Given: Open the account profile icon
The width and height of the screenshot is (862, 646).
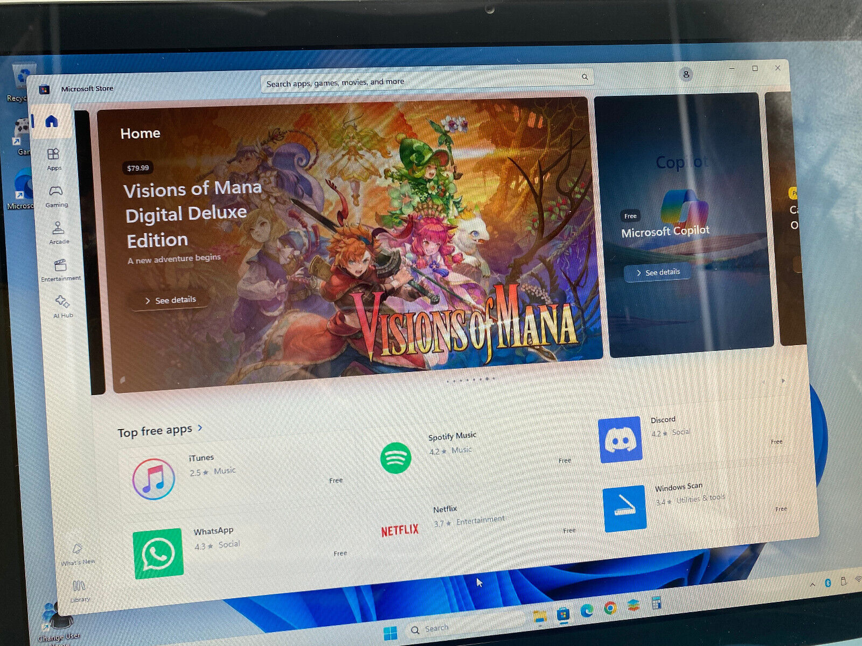Looking at the screenshot, I should [x=686, y=74].
